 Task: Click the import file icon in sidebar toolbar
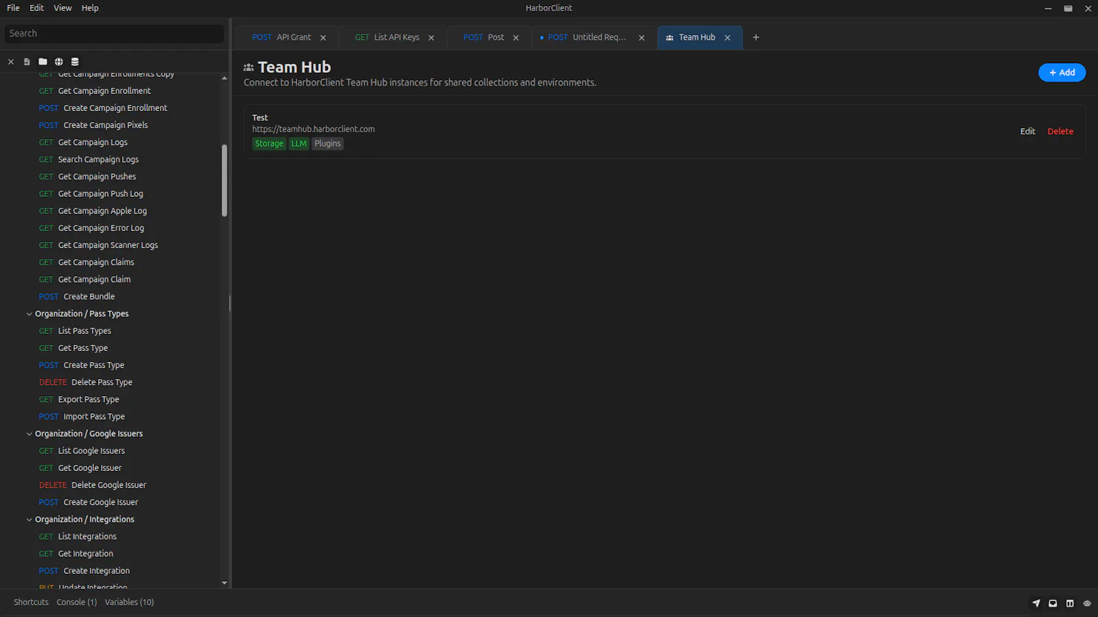(27, 62)
